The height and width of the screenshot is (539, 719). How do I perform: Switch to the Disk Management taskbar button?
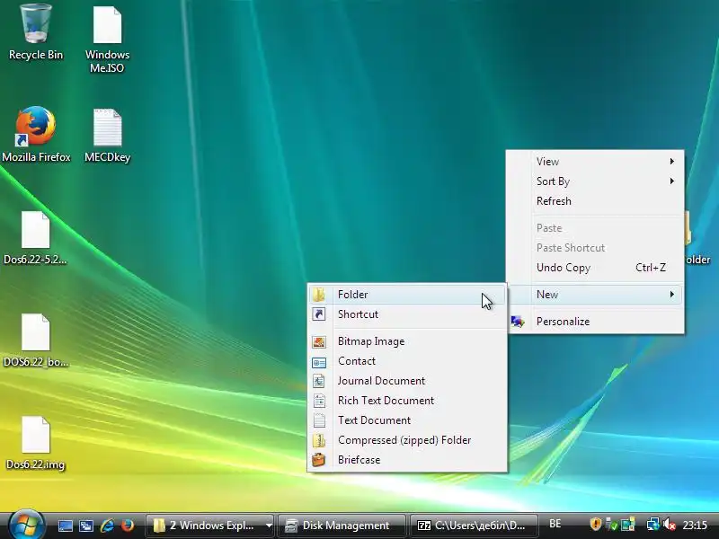pos(342,526)
